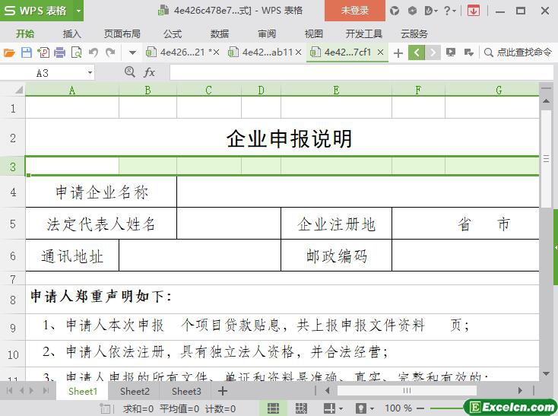The height and width of the screenshot is (416, 558).
Task: Click the 邮政编码 cell
Action: tap(336, 256)
